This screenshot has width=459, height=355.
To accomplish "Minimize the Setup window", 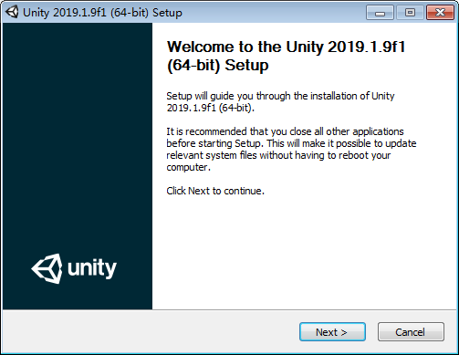I will 380,13.
